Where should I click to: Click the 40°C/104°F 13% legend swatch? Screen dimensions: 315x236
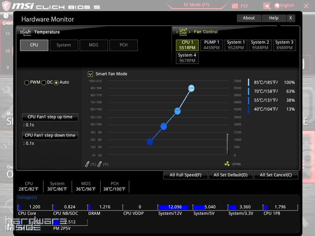(x=249, y=109)
